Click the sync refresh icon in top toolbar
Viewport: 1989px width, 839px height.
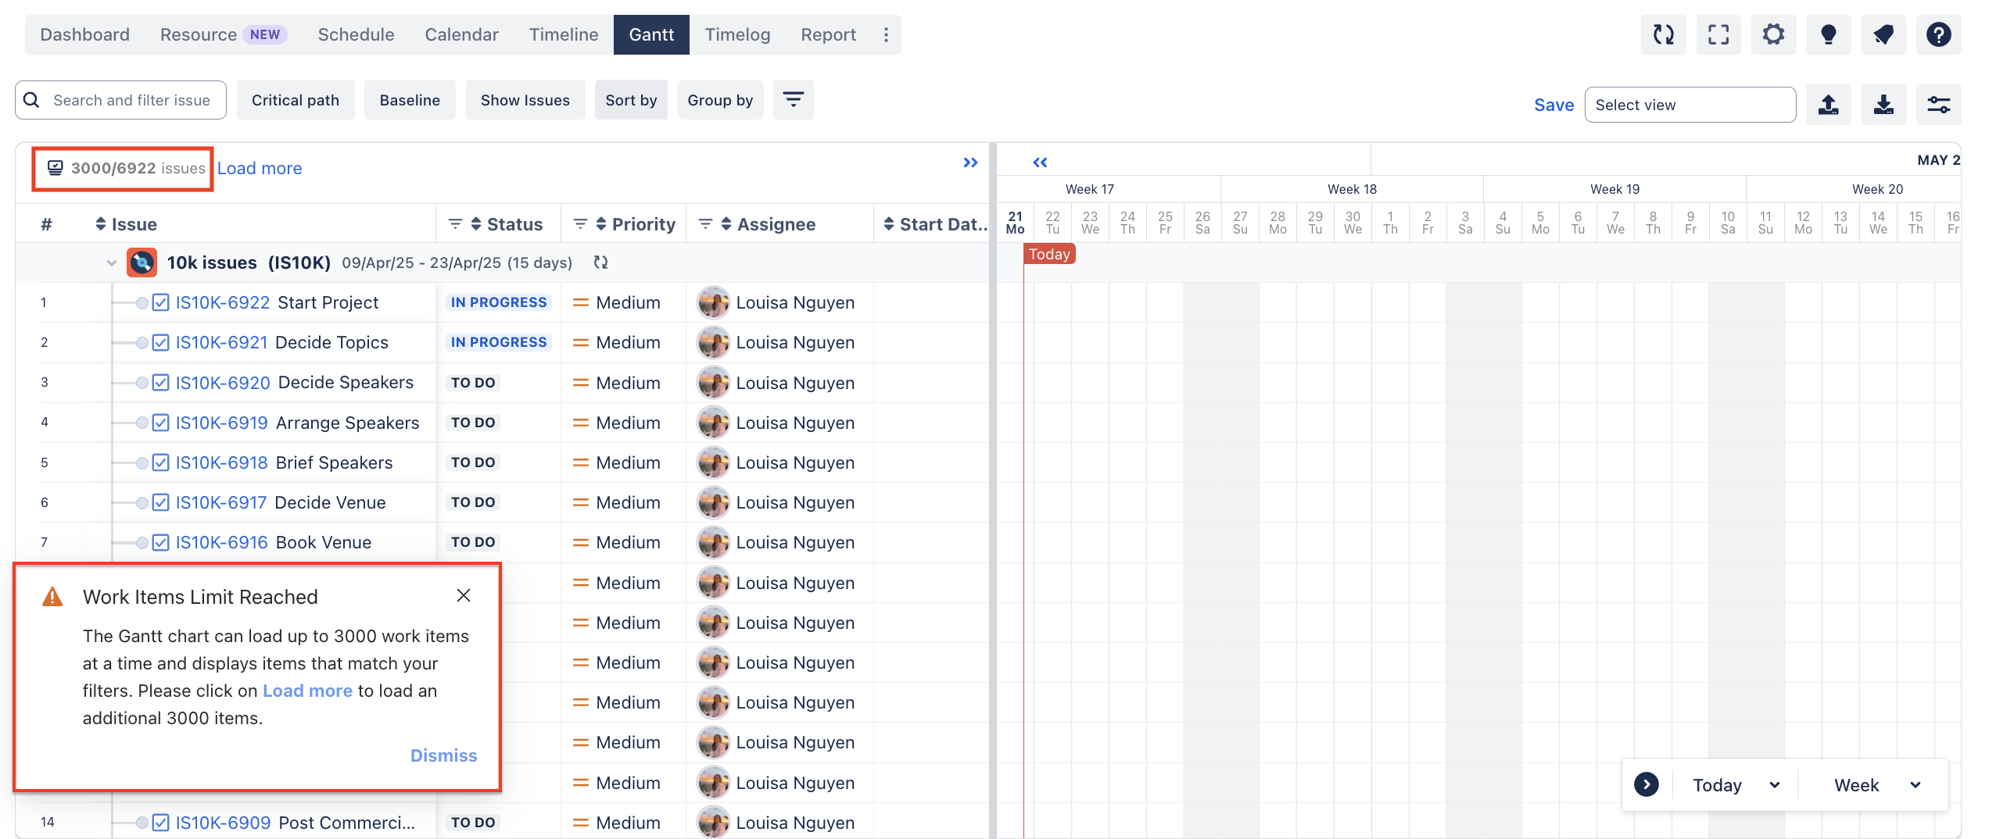click(x=1663, y=34)
